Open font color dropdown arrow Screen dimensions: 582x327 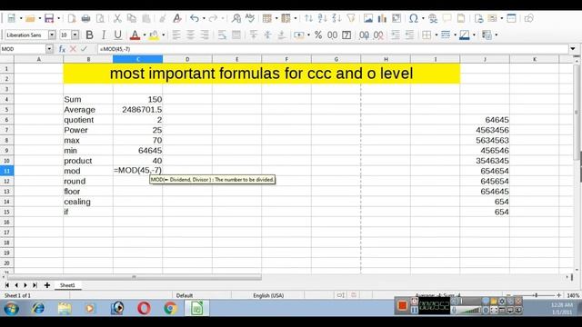click(145, 35)
